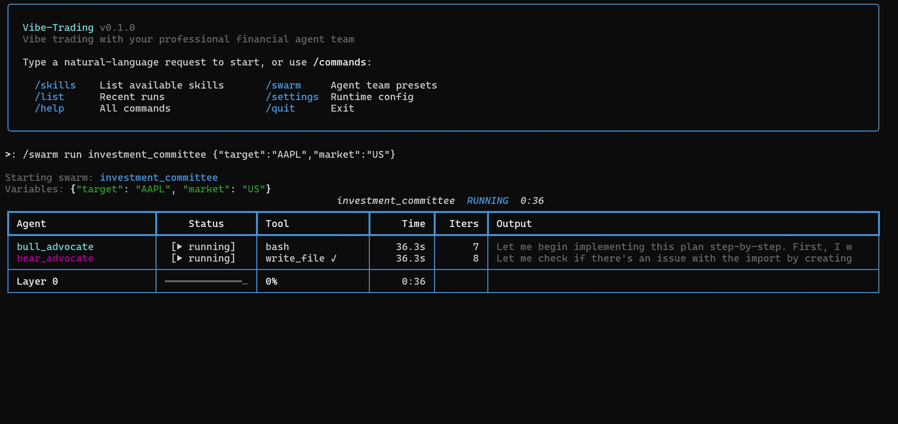Click the 0% progress value

coord(271,282)
